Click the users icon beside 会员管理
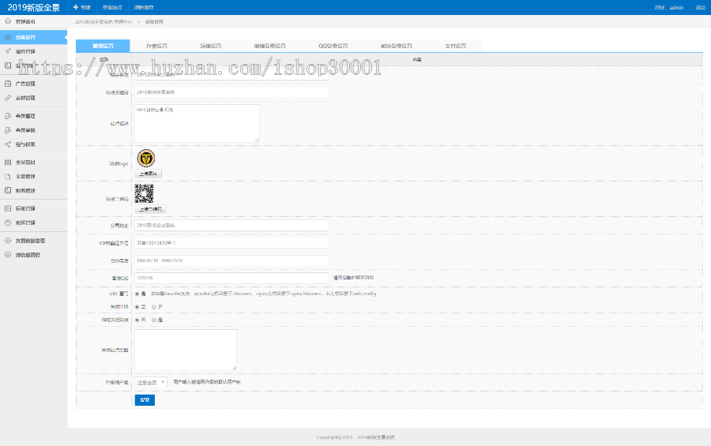The image size is (711, 446). coord(7,115)
